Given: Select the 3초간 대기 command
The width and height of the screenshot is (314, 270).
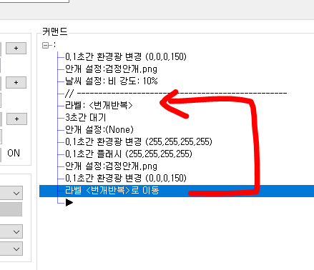Looking at the screenshot, I should (x=85, y=117).
